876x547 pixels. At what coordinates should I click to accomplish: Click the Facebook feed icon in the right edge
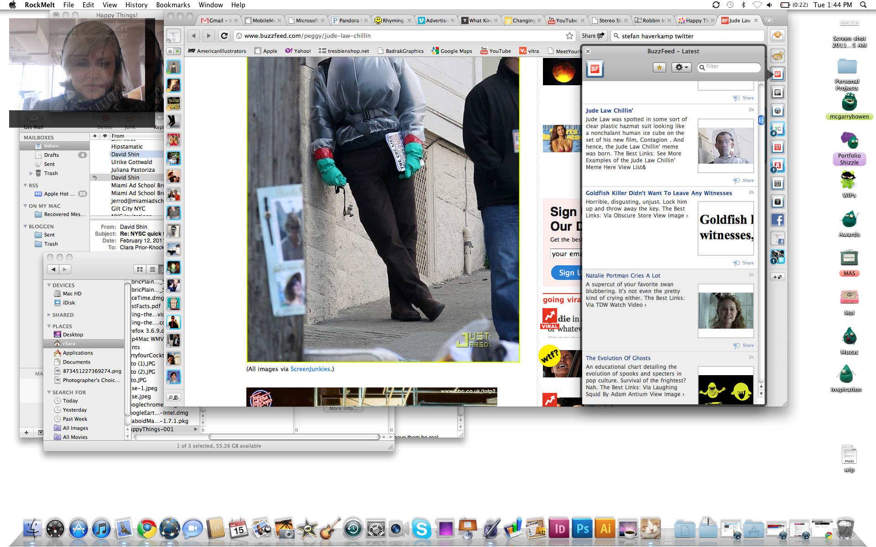point(777,220)
